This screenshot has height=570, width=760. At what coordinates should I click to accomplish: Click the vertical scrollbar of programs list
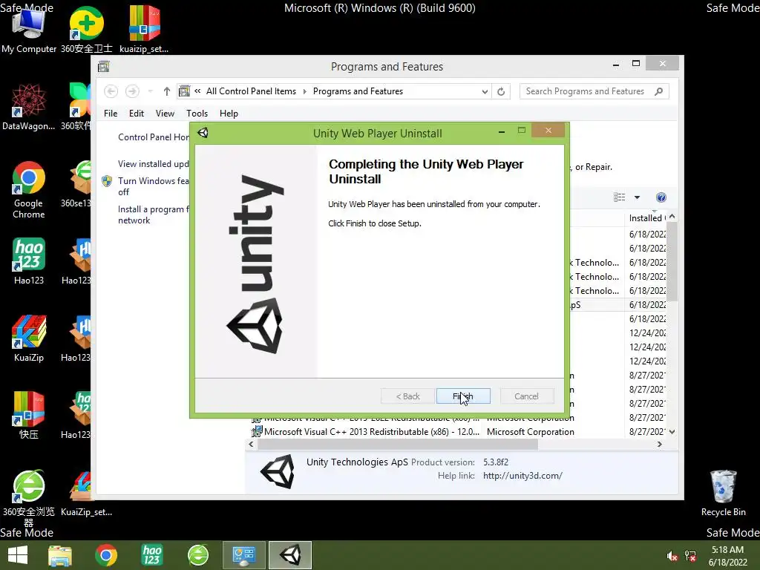[672, 262]
